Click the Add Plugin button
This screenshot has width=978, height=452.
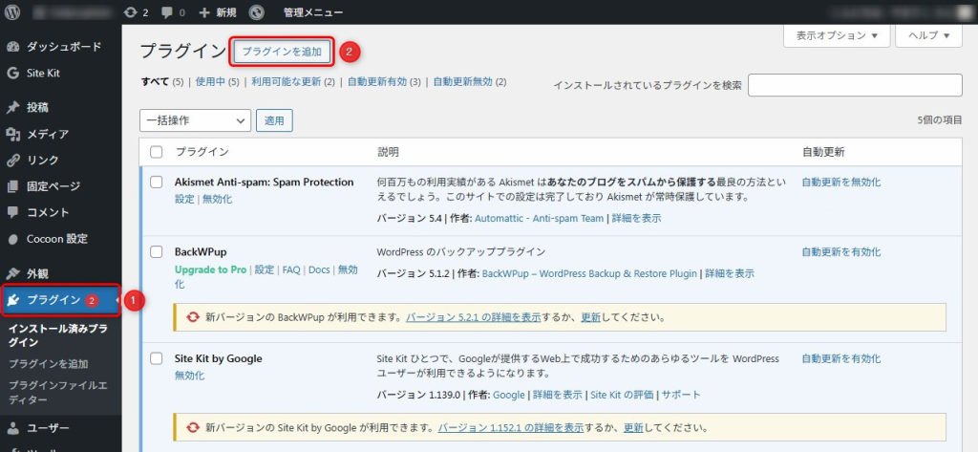(282, 51)
